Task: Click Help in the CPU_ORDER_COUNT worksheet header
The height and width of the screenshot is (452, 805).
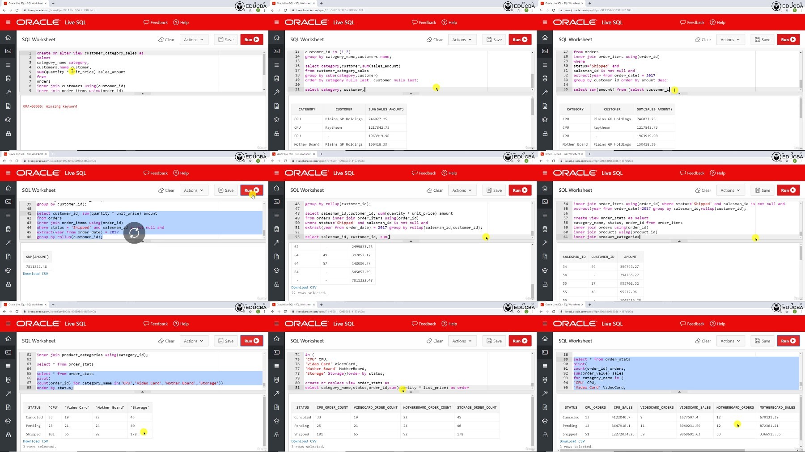Action: click(449, 324)
